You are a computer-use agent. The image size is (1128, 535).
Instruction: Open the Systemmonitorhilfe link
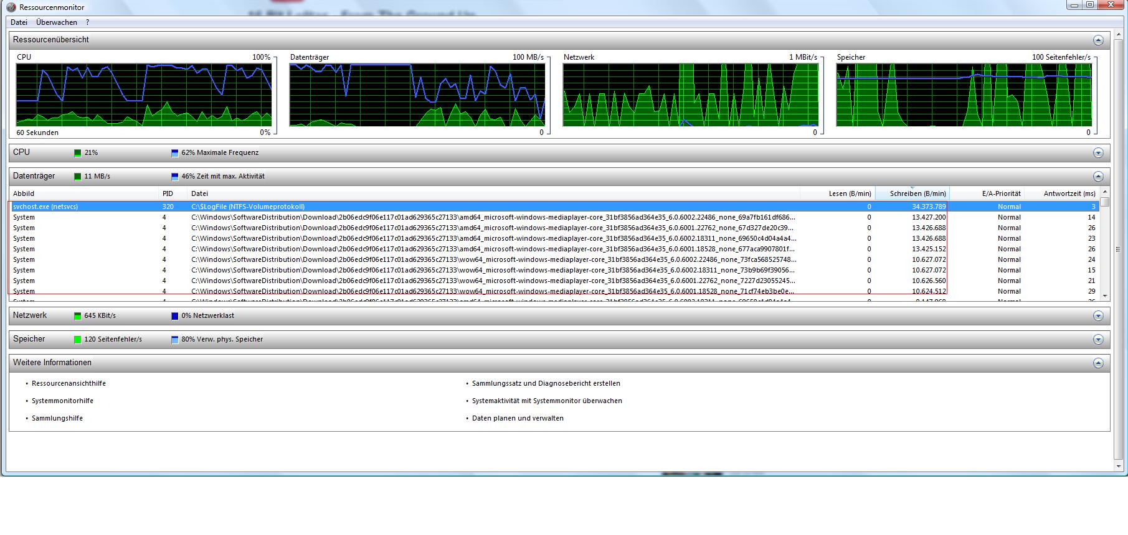click(62, 401)
